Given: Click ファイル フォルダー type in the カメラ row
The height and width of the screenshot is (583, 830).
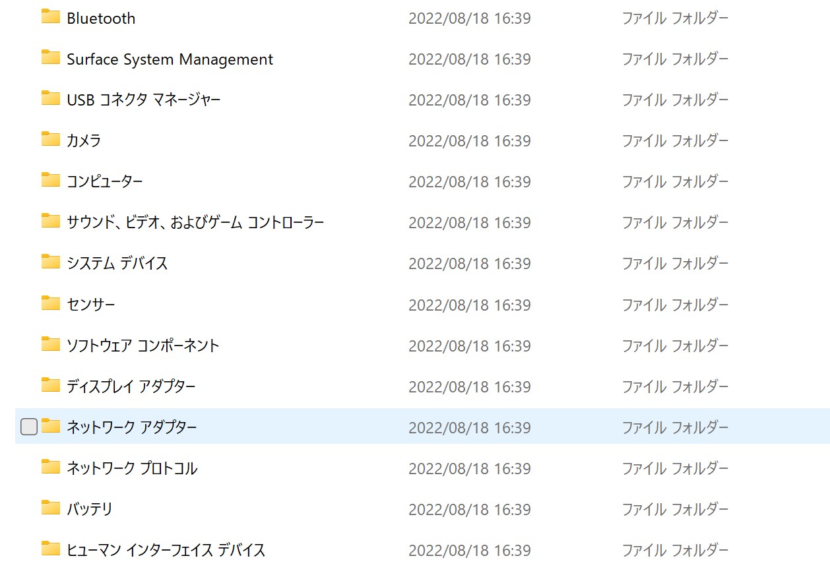Looking at the screenshot, I should coord(676,140).
